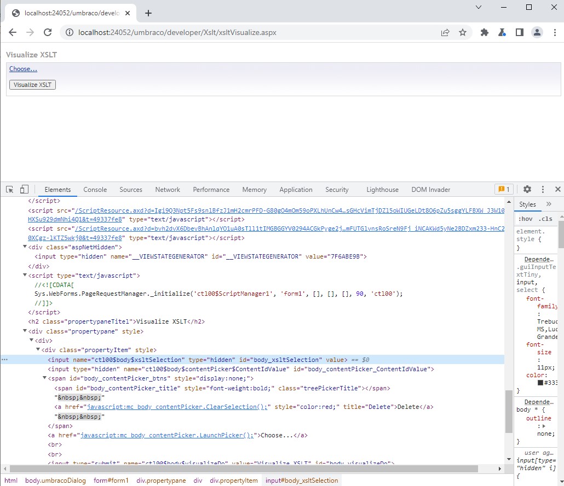Click the Choose... link on the page

tap(23, 68)
